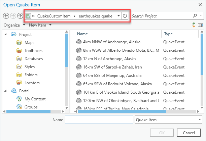Viewport: 206px width, 141px height.
Task: Collapse the Portal tree node
Action: click(6, 91)
